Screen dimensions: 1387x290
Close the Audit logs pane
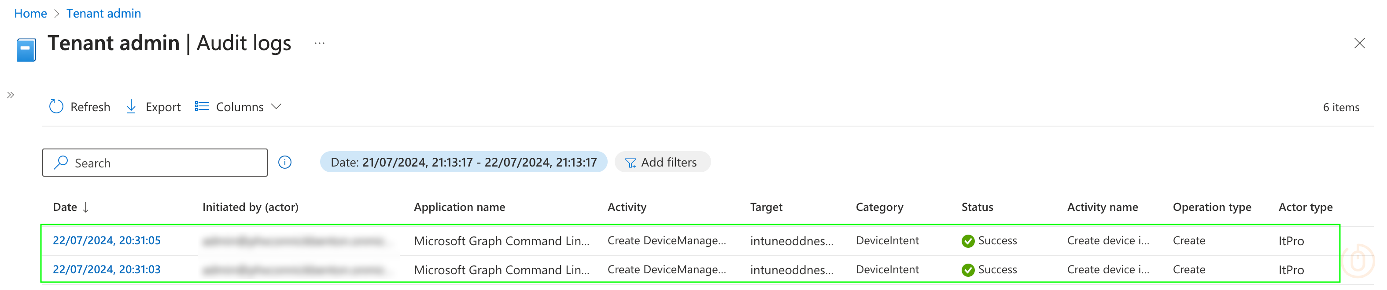(x=1359, y=43)
